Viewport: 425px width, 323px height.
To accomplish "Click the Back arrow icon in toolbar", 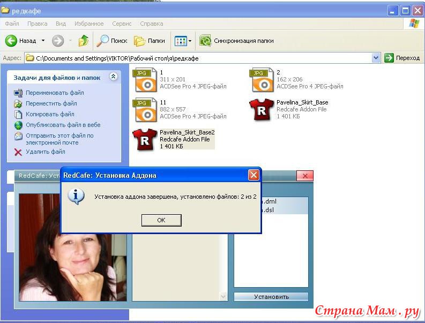I will pos(11,41).
